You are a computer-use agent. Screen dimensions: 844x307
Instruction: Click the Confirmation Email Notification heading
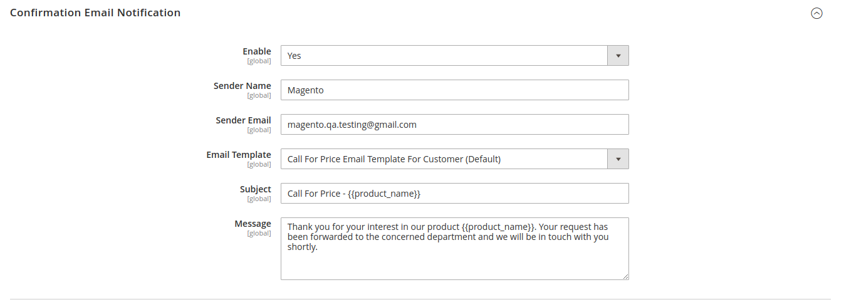pos(95,13)
